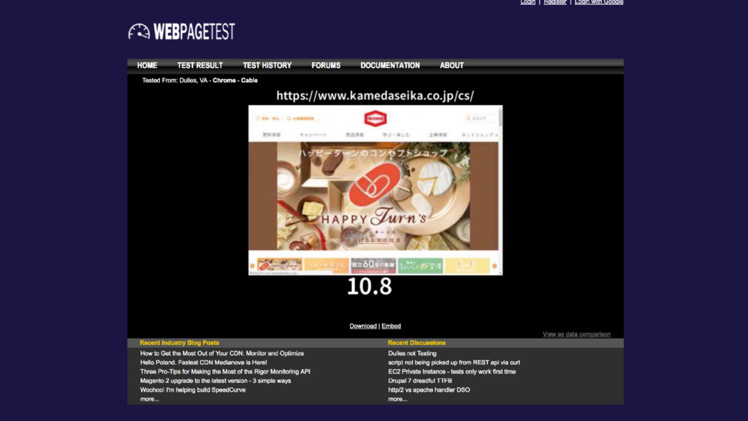Click the Register link

click(555, 2)
